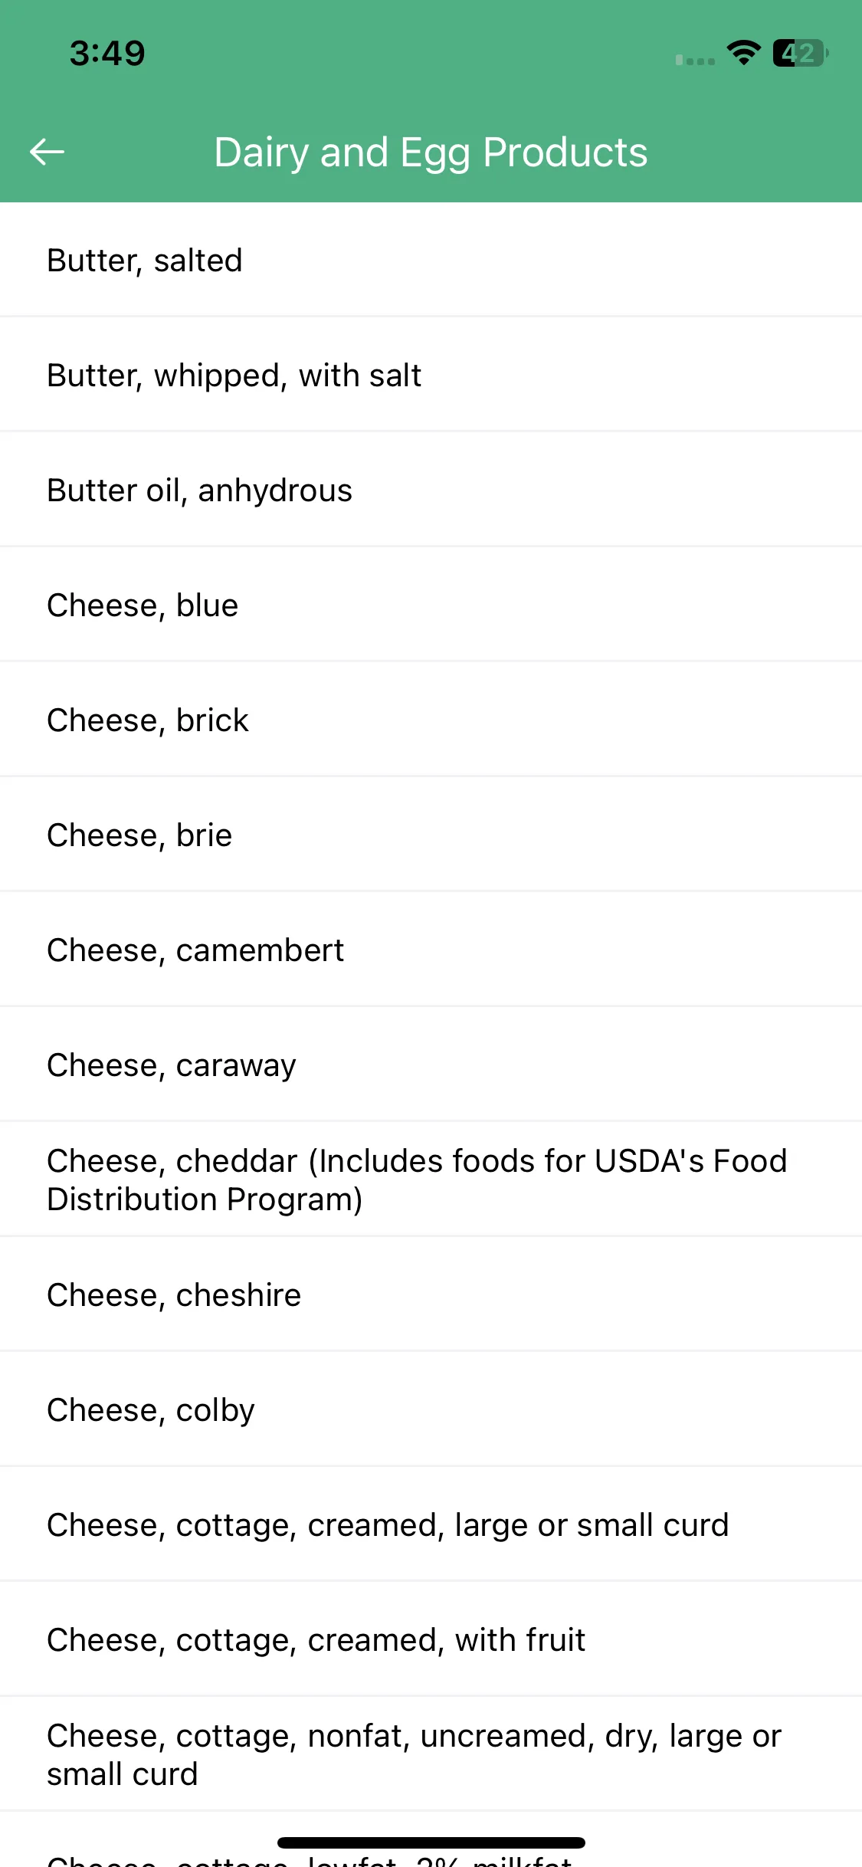Tap the home indicator bar
862x1867 pixels.
coord(431,1842)
